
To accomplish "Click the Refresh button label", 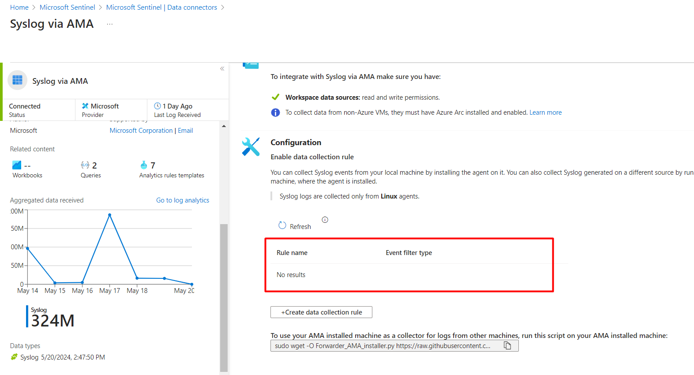I will point(300,227).
